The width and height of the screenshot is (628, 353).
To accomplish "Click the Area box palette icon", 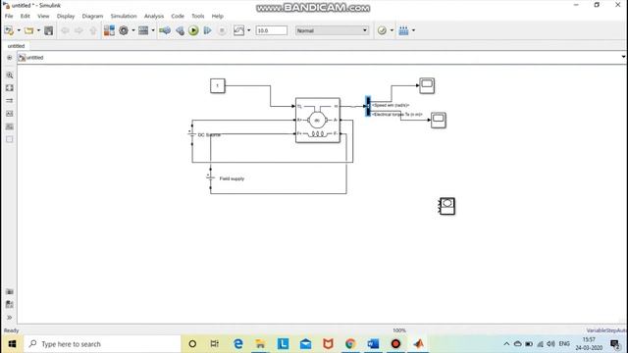I will pyautogui.click(x=10, y=139).
